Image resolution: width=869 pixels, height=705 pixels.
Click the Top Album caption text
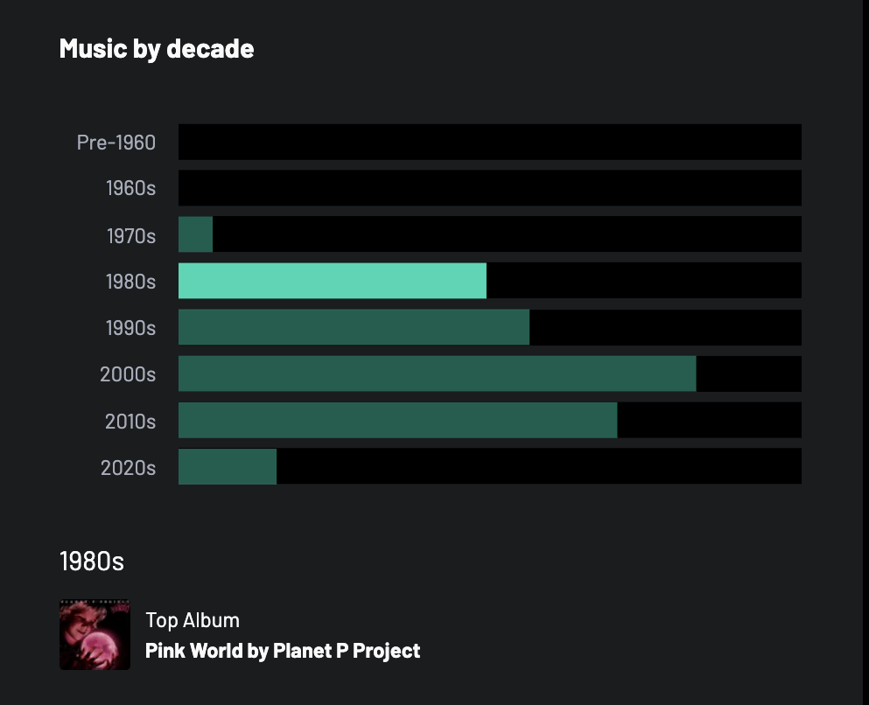coord(193,620)
